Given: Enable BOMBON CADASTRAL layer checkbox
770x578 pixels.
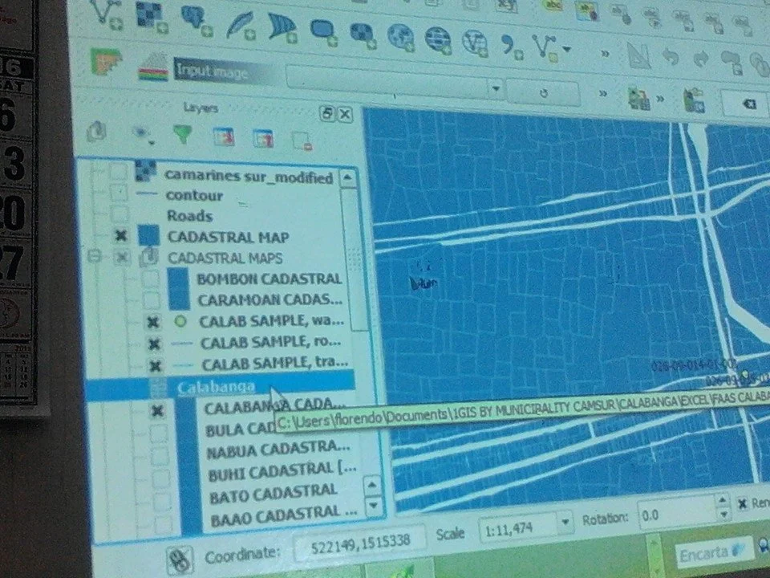Looking at the screenshot, I should click(150, 279).
